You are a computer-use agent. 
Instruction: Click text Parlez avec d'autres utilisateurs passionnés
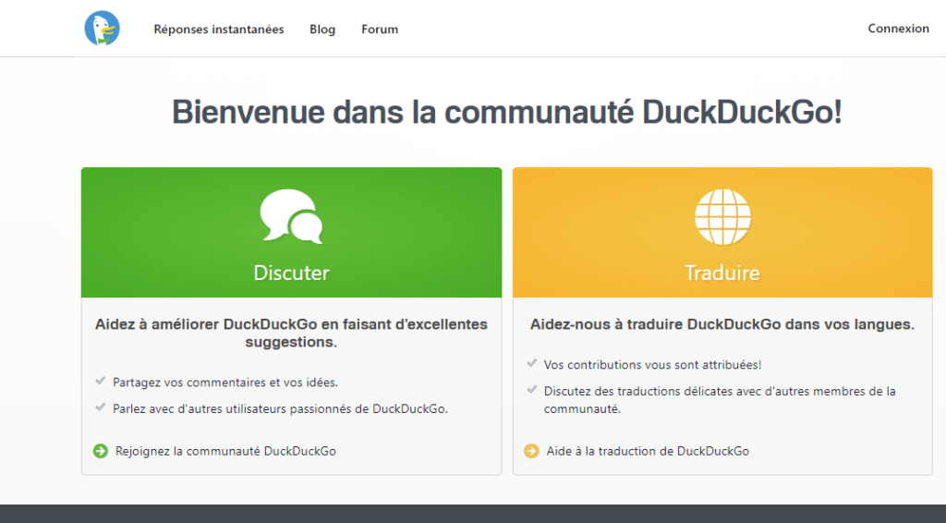[x=280, y=408]
